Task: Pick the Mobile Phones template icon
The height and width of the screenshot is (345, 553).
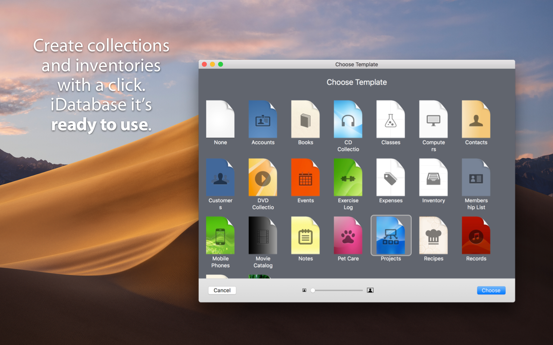Action: [x=220, y=235]
